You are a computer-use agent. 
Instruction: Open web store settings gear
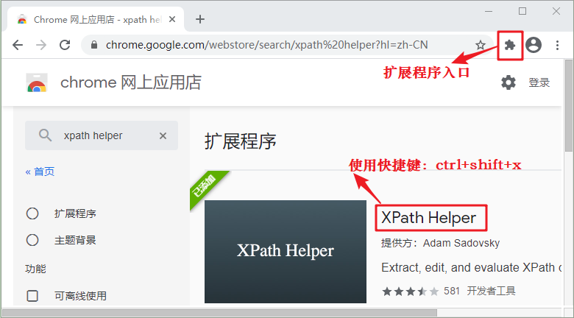(509, 82)
